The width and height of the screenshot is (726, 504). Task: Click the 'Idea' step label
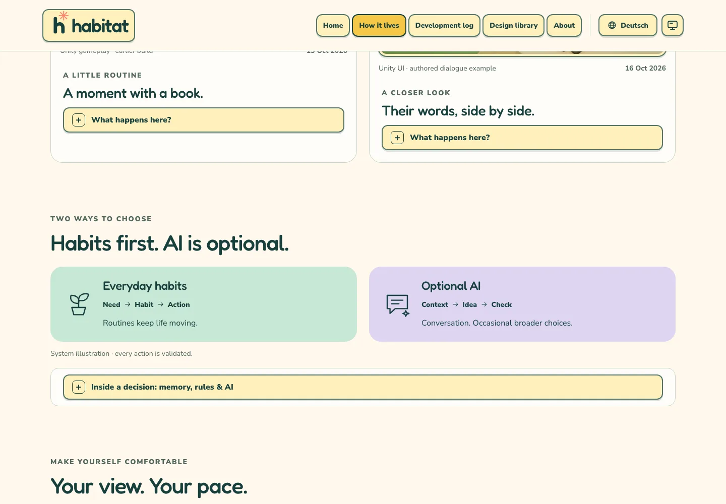[469, 304]
